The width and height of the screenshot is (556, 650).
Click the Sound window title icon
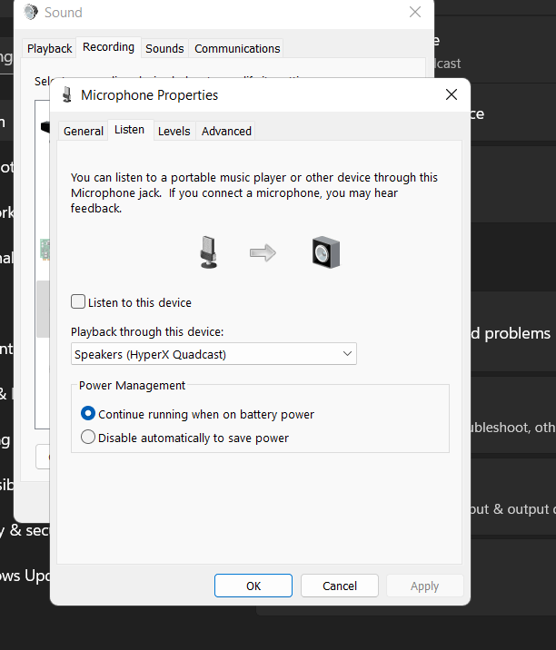click(x=31, y=12)
